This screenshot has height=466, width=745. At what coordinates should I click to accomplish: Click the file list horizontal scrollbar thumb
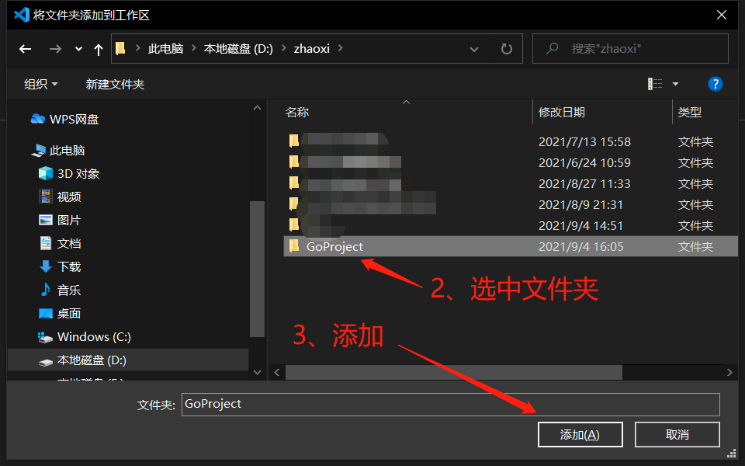(x=454, y=372)
